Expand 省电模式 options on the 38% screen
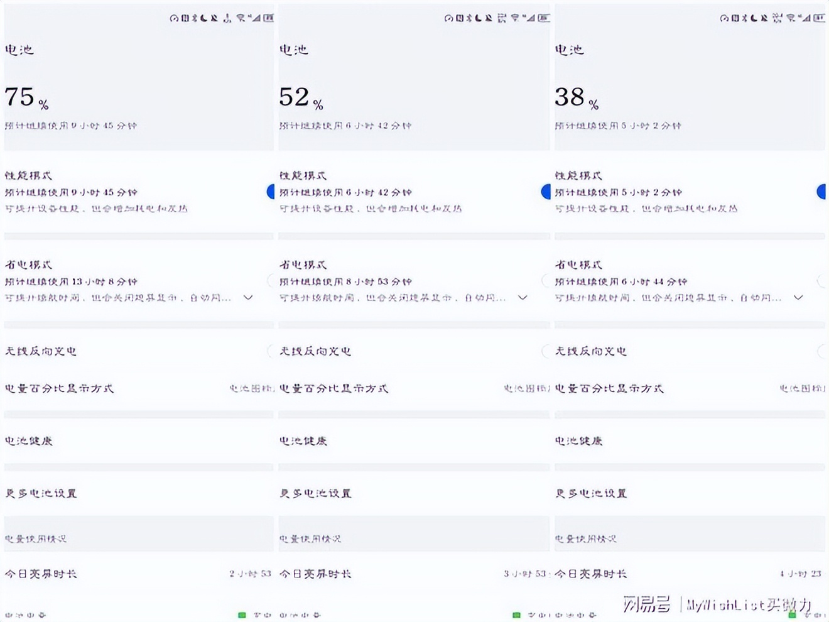829x622 pixels. (x=798, y=297)
